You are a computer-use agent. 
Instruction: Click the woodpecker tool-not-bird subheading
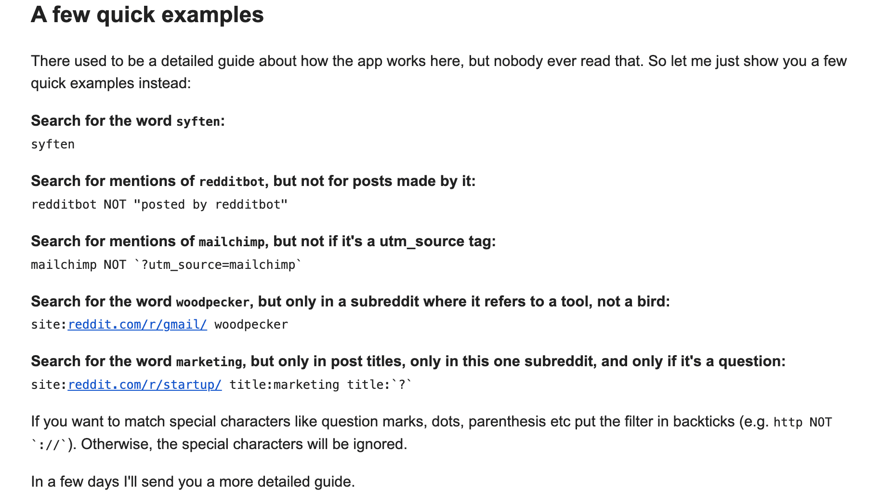350,302
